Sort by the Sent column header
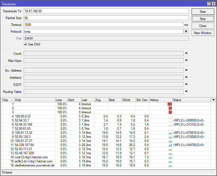The height and width of the screenshot is (176, 217). click(74, 100)
